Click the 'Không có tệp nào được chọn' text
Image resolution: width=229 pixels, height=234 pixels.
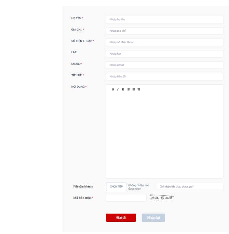pos(139,187)
